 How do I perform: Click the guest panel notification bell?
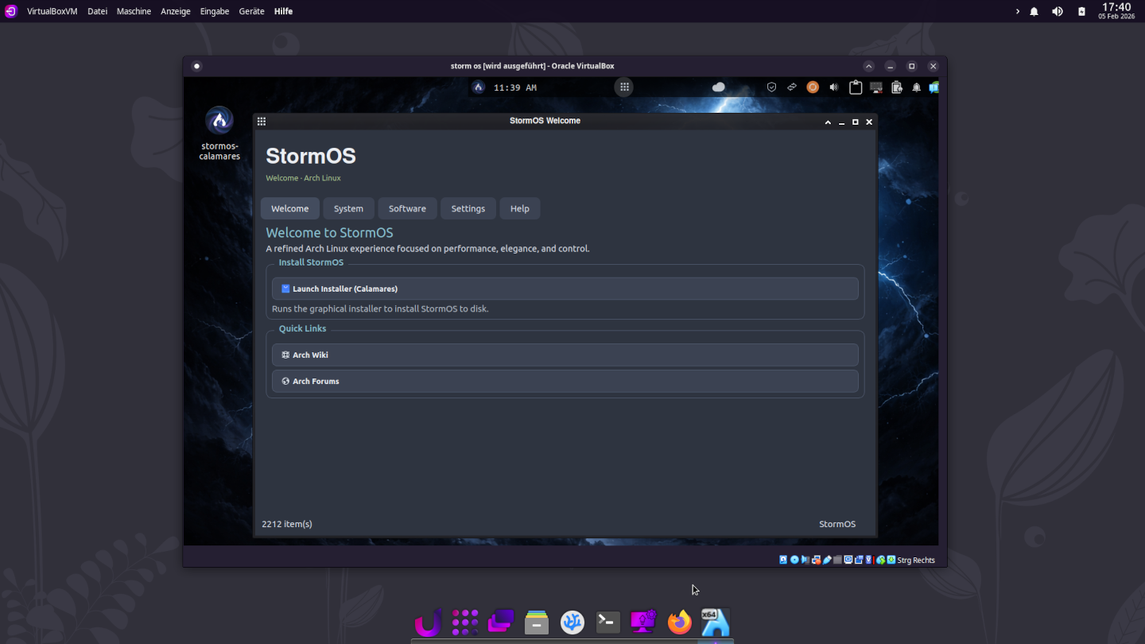[916, 87]
